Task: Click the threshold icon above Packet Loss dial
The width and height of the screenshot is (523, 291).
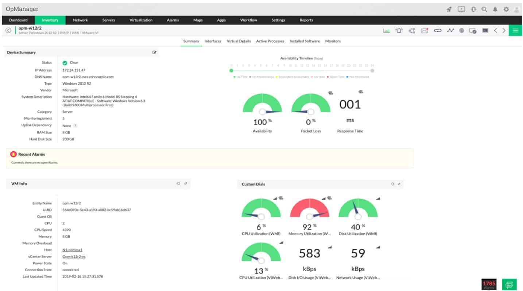Action: click(330, 93)
